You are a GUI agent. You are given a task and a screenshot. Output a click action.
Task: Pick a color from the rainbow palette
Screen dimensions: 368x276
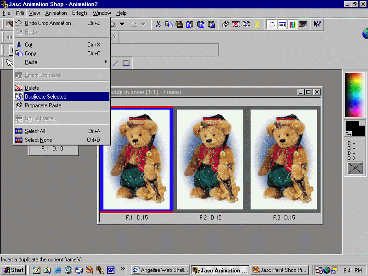coord(355,95)
